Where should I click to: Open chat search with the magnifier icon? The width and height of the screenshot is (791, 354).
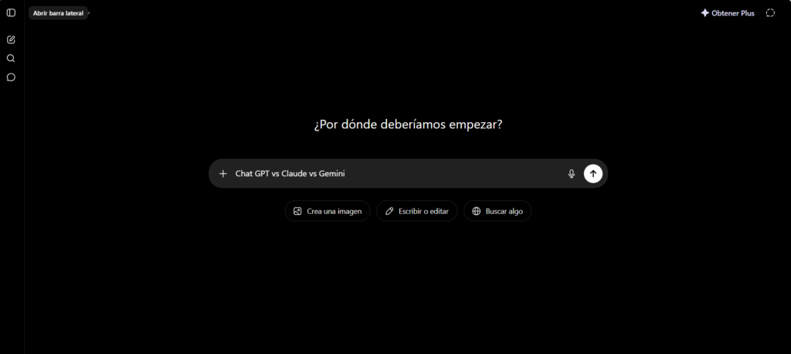pyautogui.click(x=11, y=59)
